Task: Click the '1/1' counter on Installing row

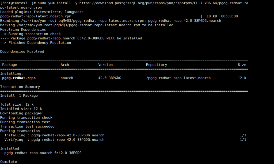Action: click(243, 135)
